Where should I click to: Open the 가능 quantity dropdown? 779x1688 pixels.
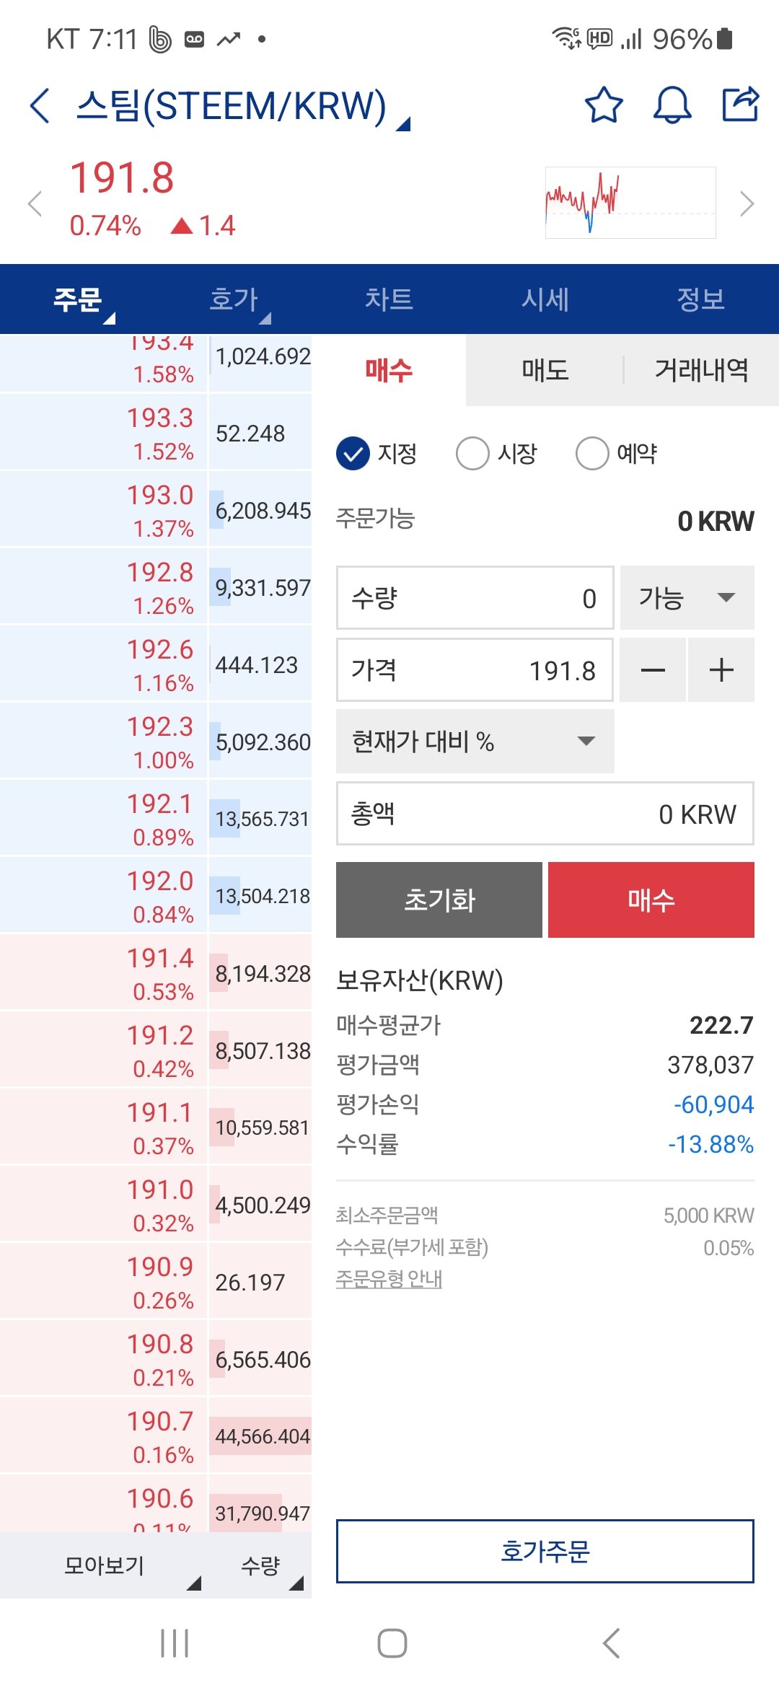pos(687,597)
